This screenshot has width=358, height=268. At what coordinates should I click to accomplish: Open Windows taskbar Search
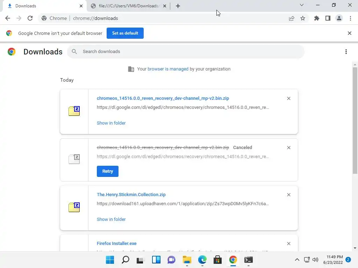click(126, 260)
